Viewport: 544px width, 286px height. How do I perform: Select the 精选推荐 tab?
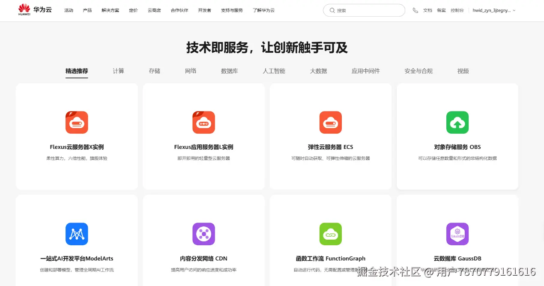[x=77, y=71]
